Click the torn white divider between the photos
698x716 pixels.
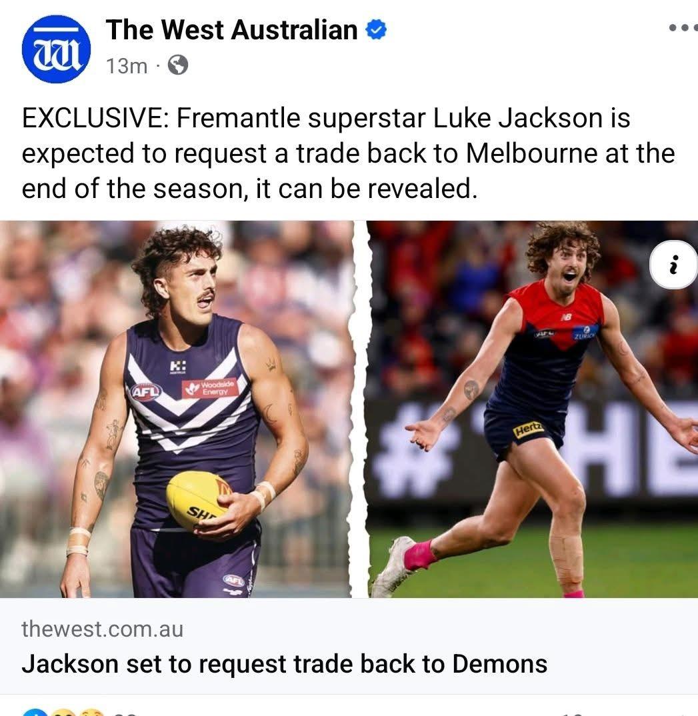tap(360, 409)
